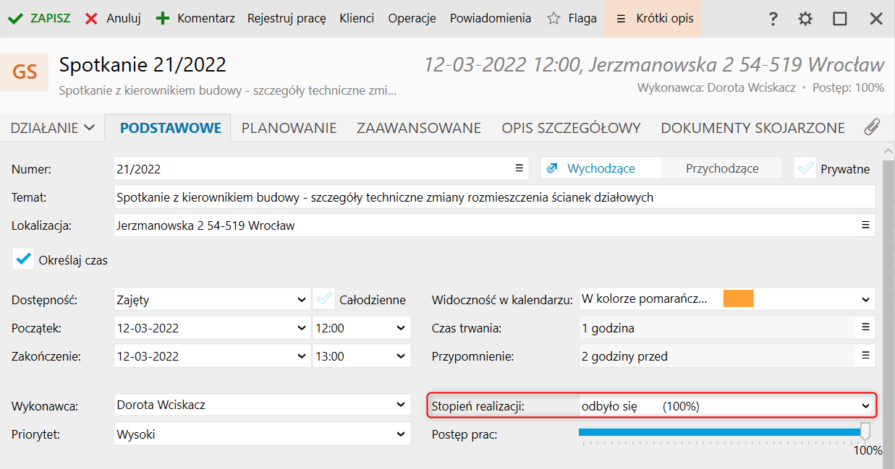Switch to the PLANOWANIE tab
The image size is (895, 469).
[x=289, y=128]
